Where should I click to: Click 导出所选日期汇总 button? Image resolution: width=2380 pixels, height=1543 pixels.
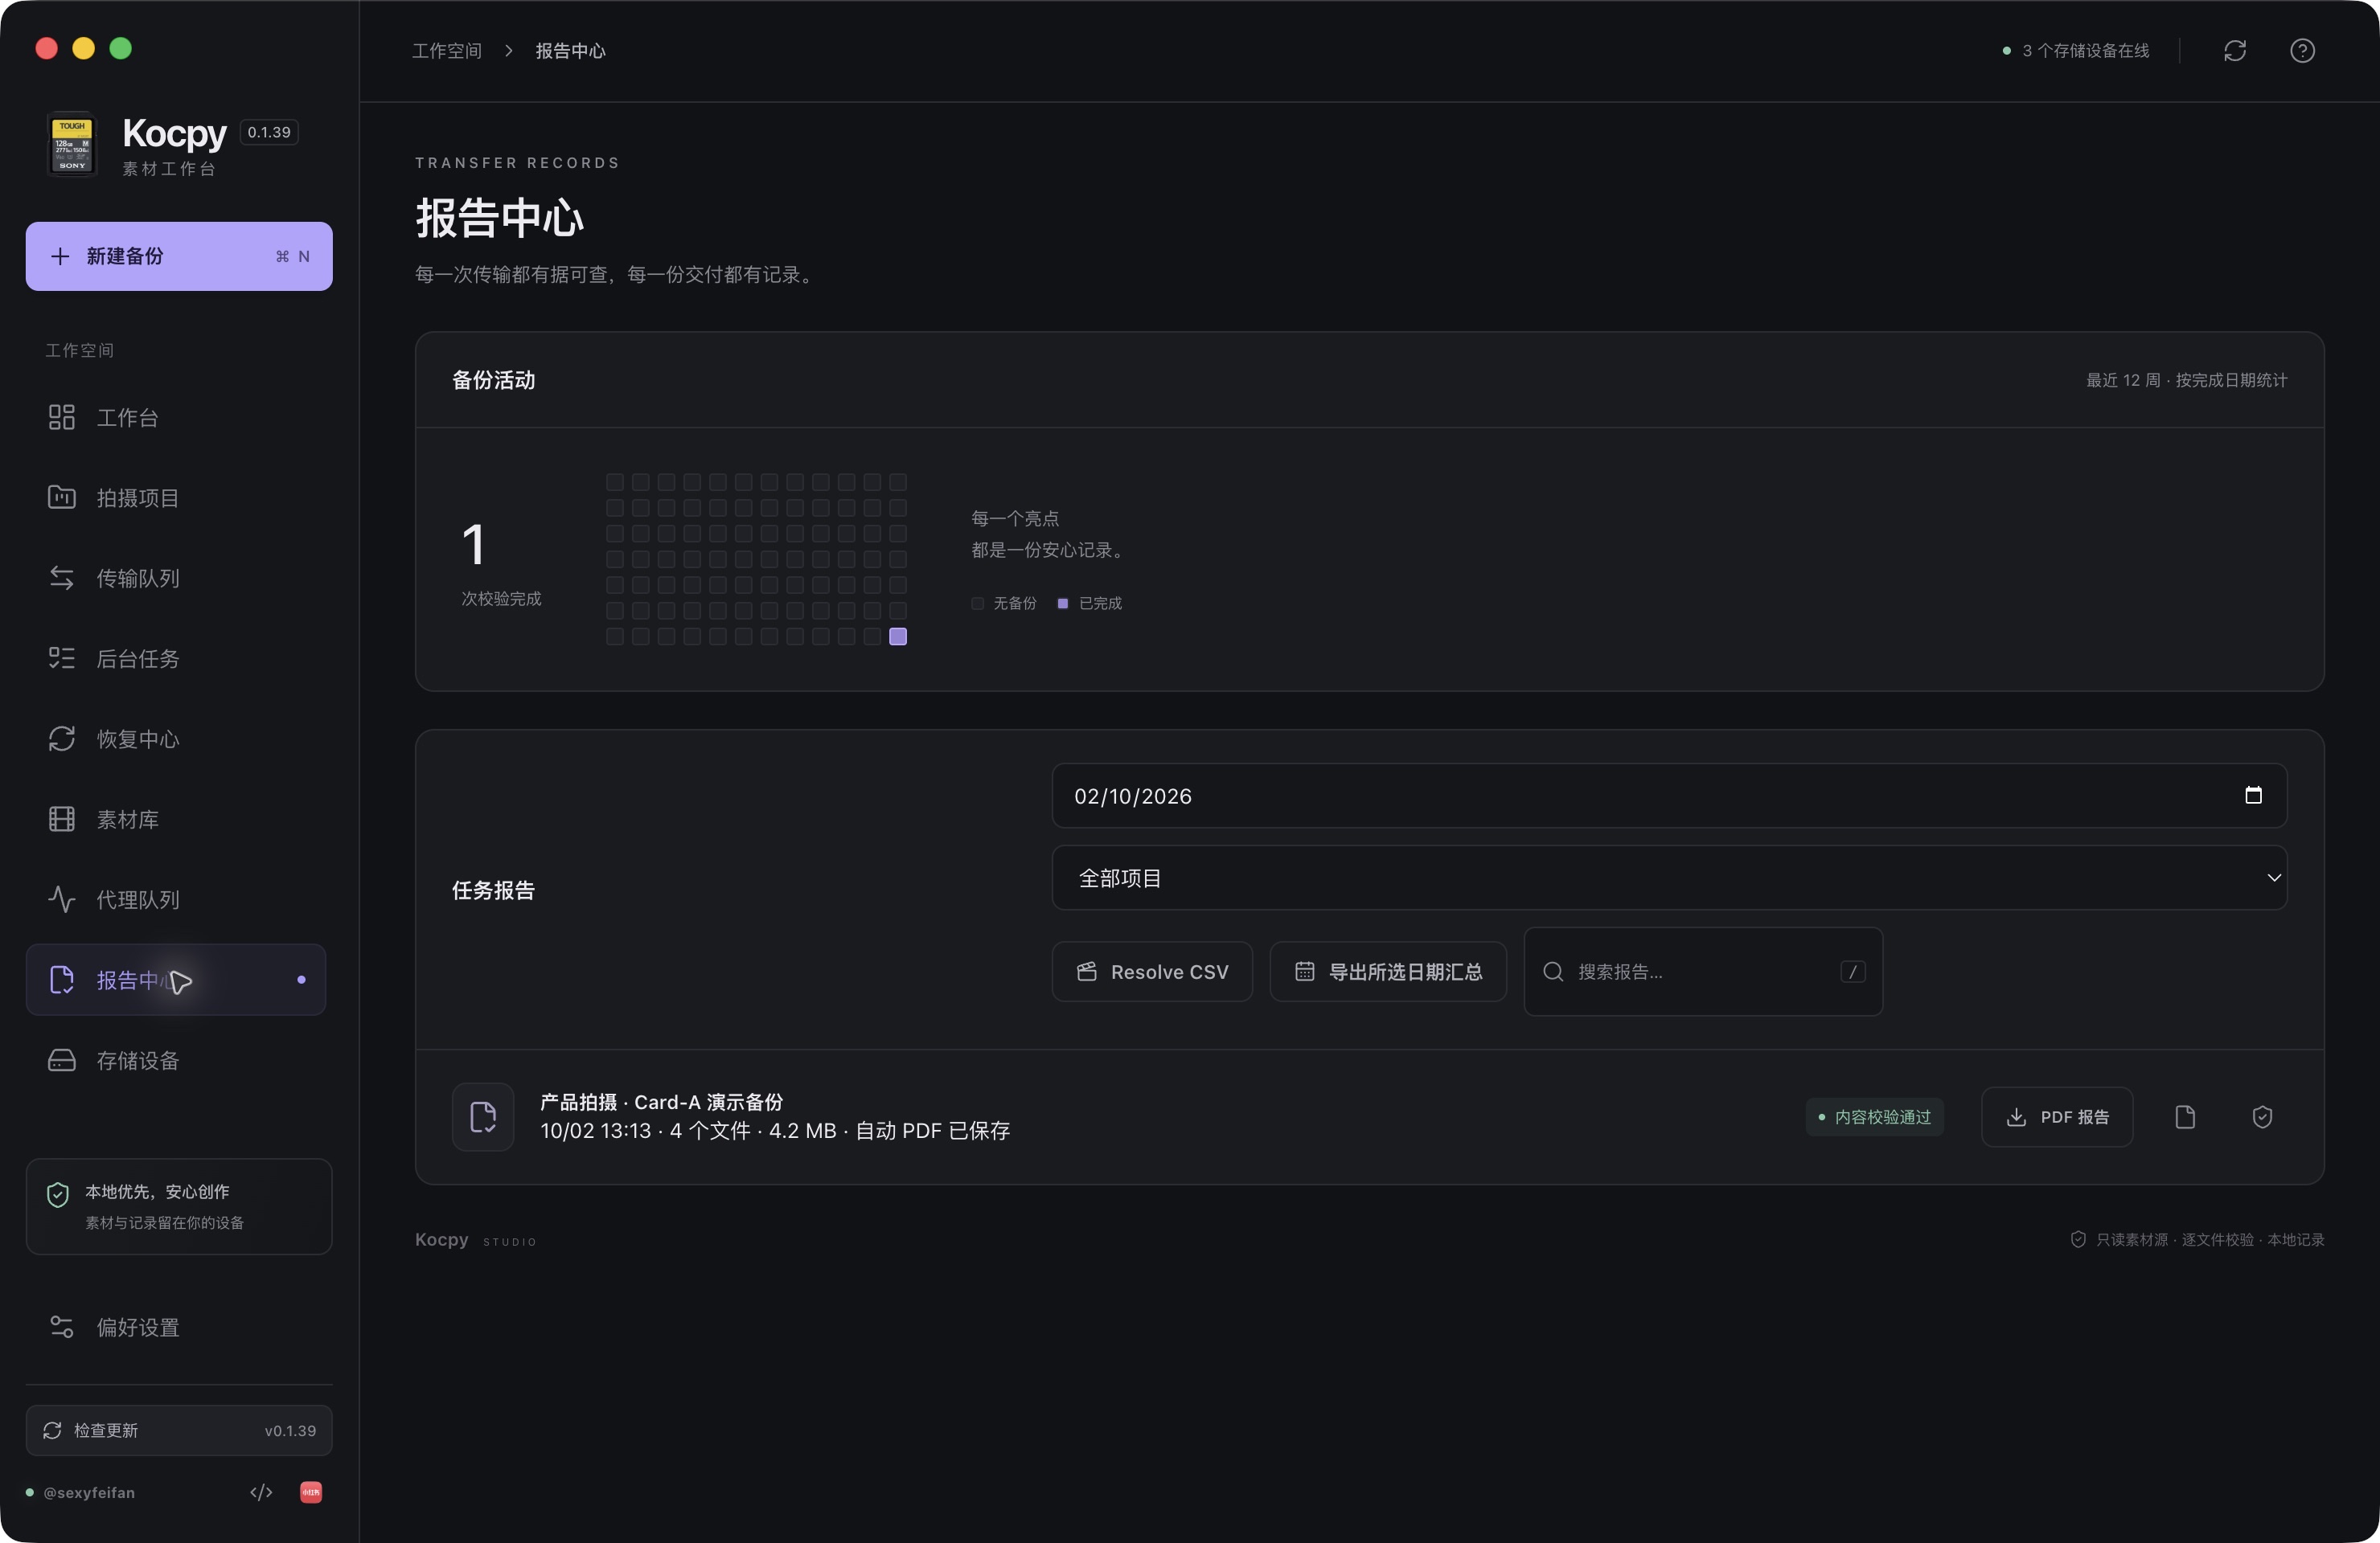(1388, 972)
